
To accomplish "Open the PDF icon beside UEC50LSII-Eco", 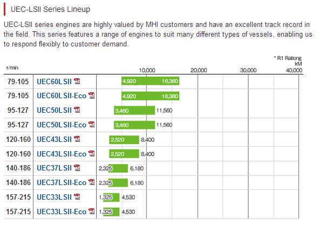I will pyautogui.click(x=92, y=124).
